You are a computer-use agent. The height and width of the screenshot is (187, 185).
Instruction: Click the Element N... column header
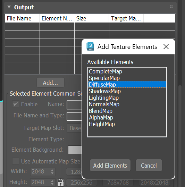pos(57,18)
